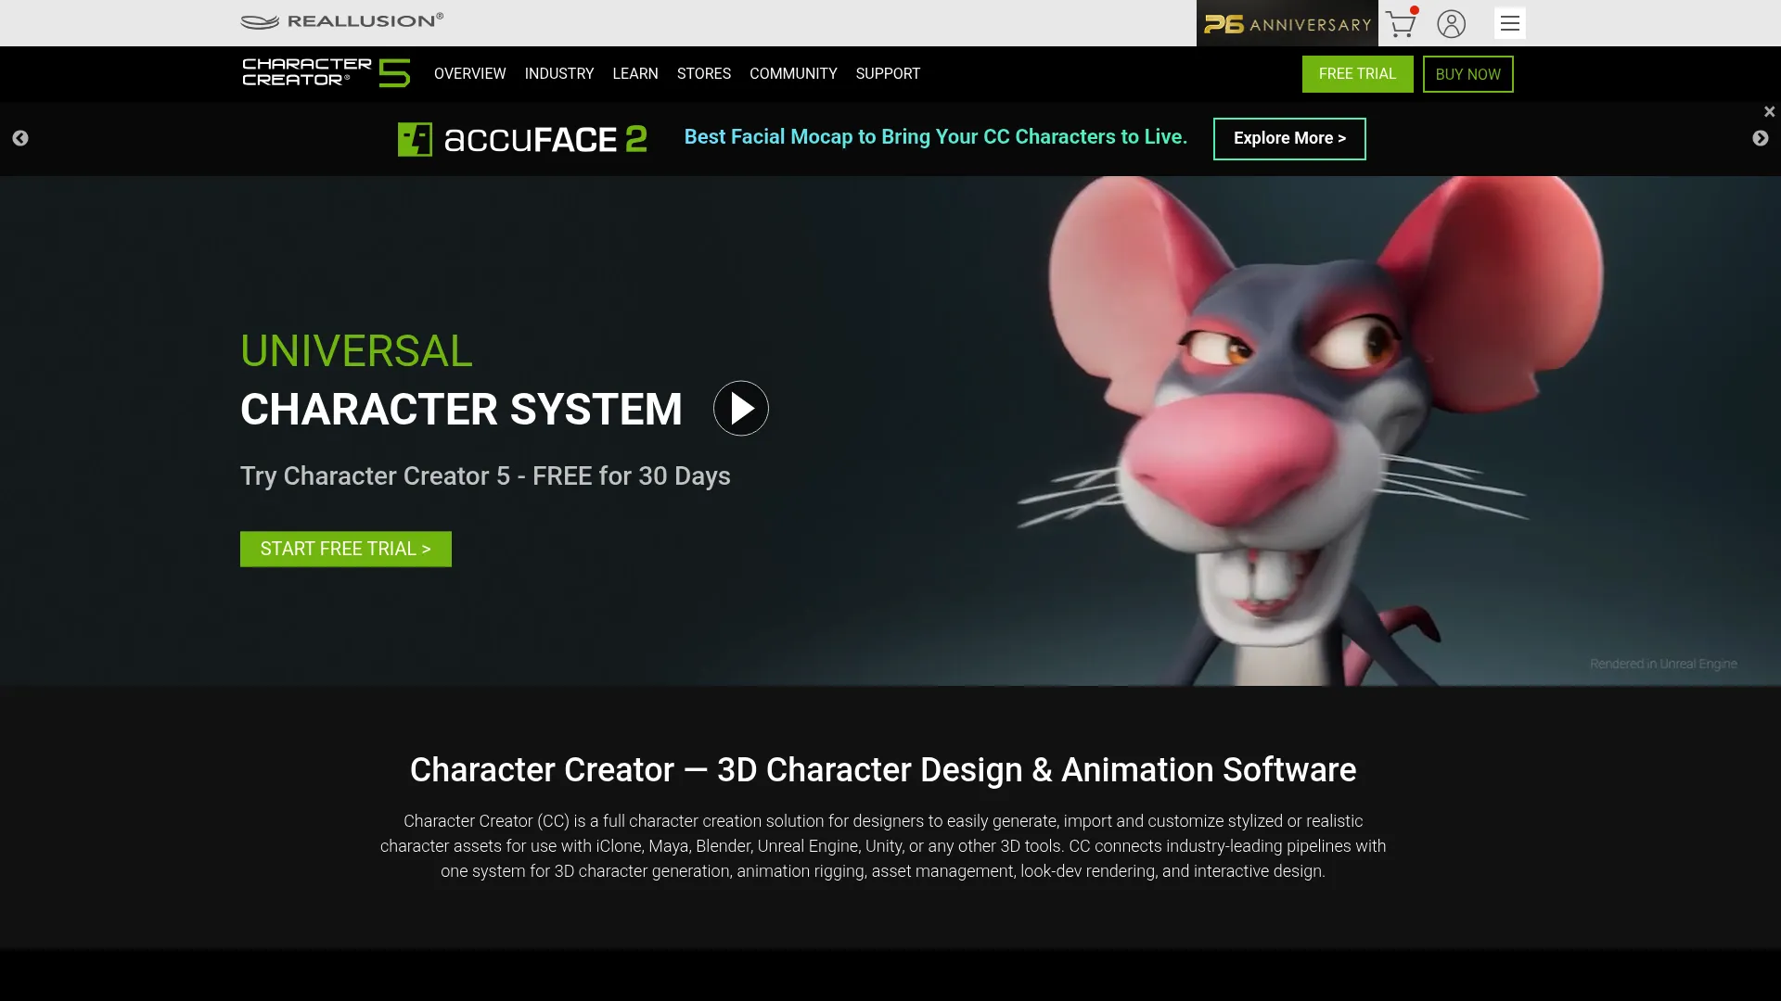1781x1001 pixels.
Task: Click the 25 Anniversary banner
Action: tap(1288, 23)
